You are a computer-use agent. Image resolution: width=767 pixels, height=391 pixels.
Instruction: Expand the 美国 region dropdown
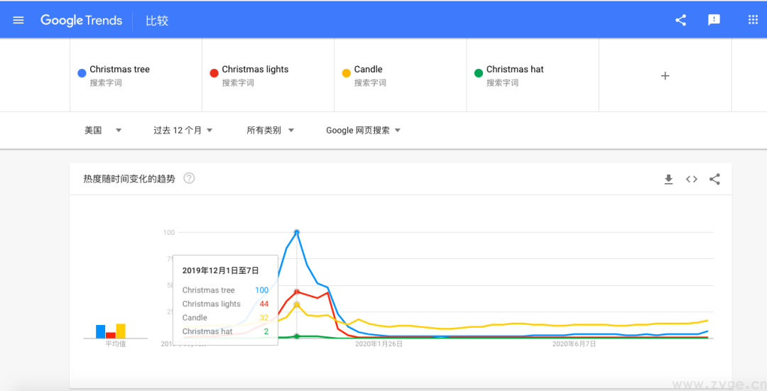pos(103,131)
